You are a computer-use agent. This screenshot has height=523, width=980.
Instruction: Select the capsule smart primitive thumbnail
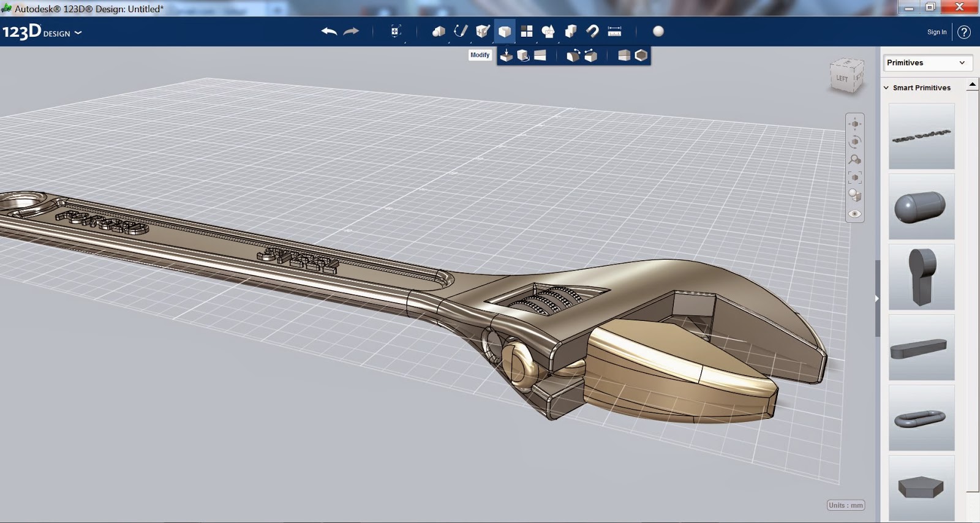[x=922, y=206]
